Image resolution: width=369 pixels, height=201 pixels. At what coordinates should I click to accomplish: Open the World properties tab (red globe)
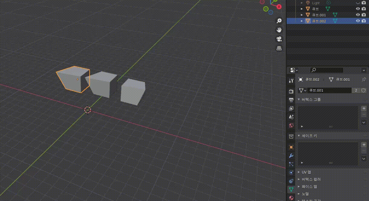291,125
